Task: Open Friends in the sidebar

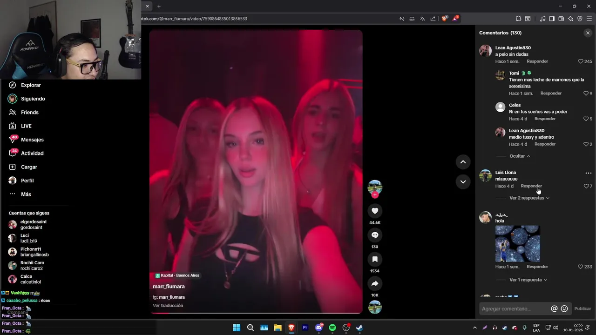Action: (29, 112)
